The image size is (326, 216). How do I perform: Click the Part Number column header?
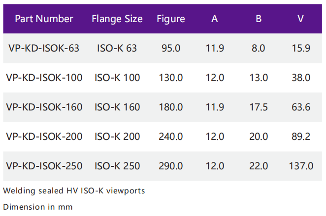[x=44, y=19]
